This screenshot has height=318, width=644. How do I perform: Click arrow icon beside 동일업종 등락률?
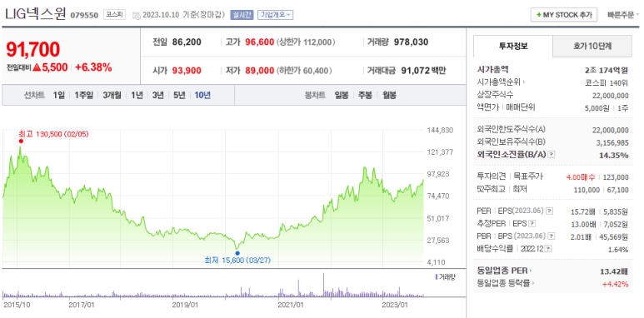tap(532, 283)
